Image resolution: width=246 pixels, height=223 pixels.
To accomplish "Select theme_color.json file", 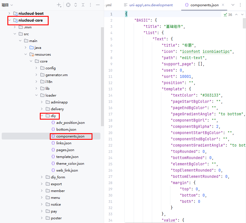I will coord(70,163).
